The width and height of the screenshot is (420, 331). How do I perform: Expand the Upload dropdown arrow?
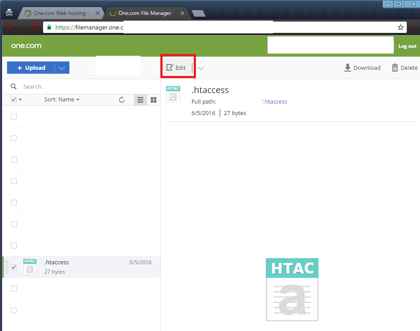[62, 68]
